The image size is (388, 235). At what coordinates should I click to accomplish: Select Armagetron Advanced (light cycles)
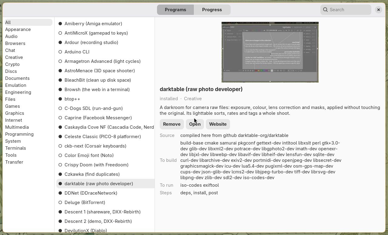point(105,61)
